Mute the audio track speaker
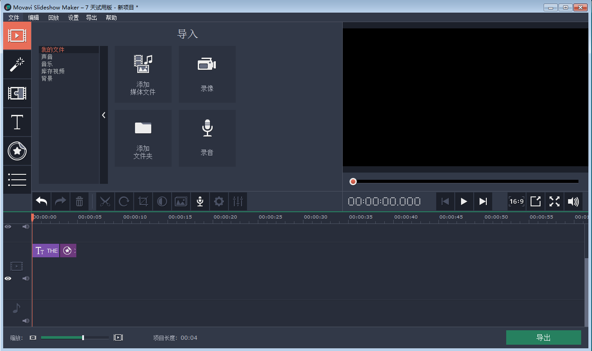The width and height of the screenshot is (592, 351). 26,321
